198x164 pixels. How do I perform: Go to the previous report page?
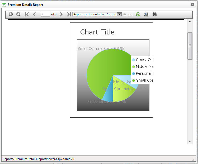[x=34, y=14]
